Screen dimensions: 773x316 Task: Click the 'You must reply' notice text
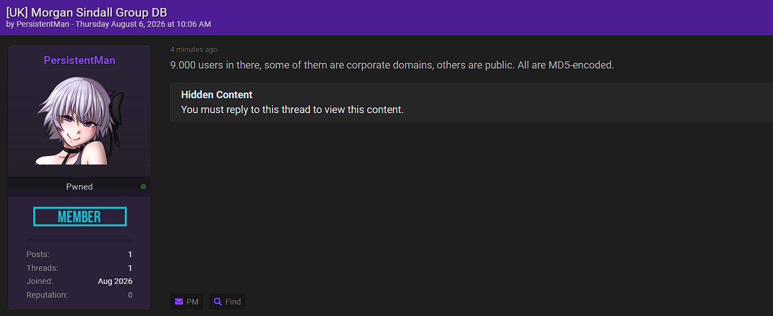click(293, 110)
